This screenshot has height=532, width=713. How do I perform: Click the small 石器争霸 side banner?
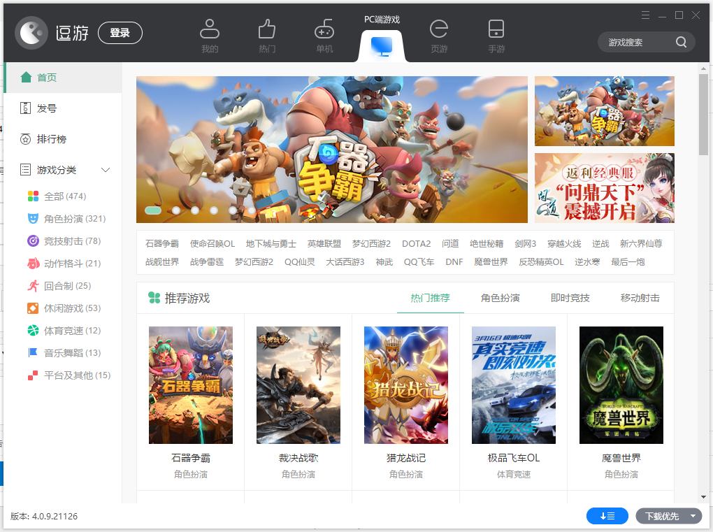pyautogui.click(x=605, y=111)
